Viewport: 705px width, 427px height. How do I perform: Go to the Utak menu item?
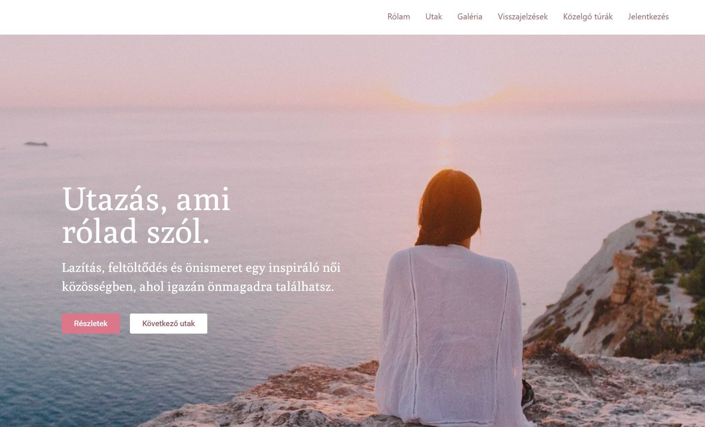coord(434,17)
